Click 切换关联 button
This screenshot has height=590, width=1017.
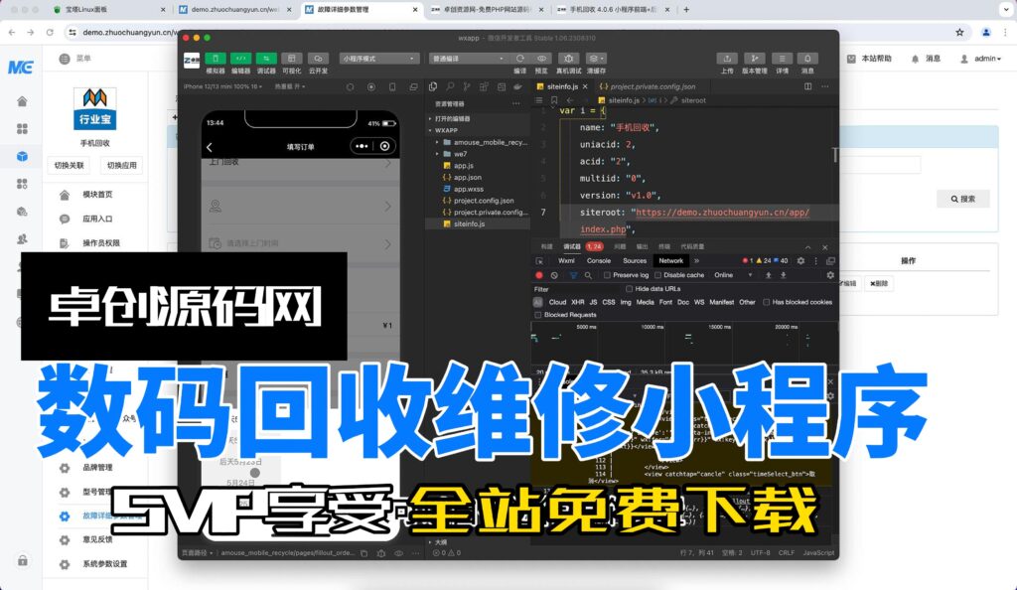click(69, 165)
